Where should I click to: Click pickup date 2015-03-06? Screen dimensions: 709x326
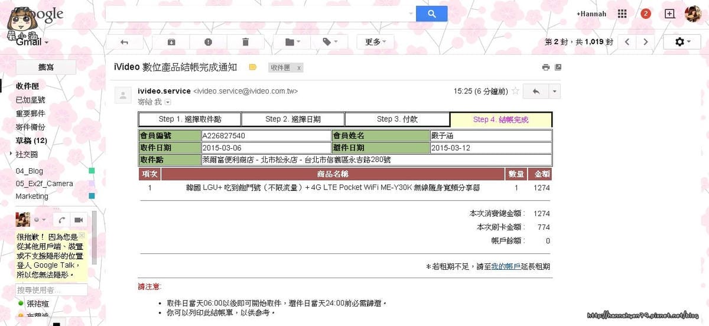click(222, 148)
